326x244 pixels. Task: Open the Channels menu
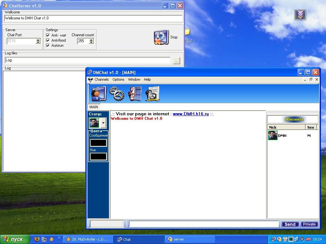102,80
